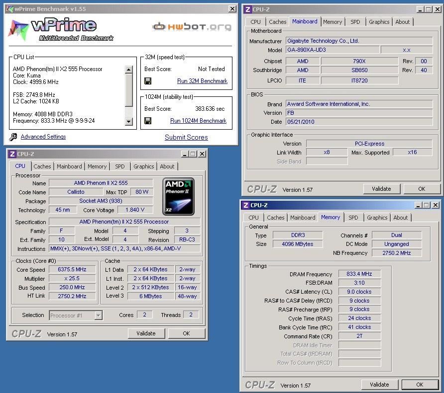
Task: Go to CPU tab in Memory window
Action: click(x=253, y=218)
